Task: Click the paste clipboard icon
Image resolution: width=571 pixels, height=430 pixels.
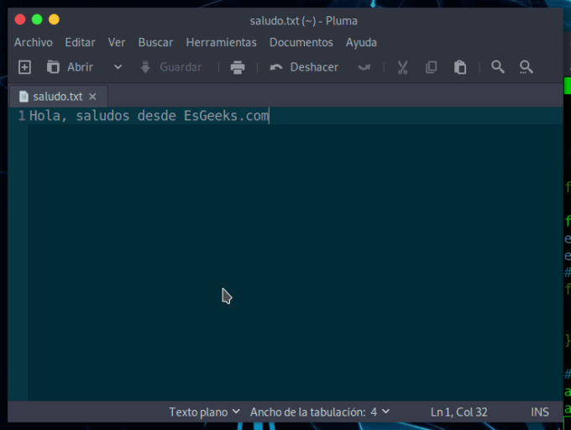Action: 460,67
